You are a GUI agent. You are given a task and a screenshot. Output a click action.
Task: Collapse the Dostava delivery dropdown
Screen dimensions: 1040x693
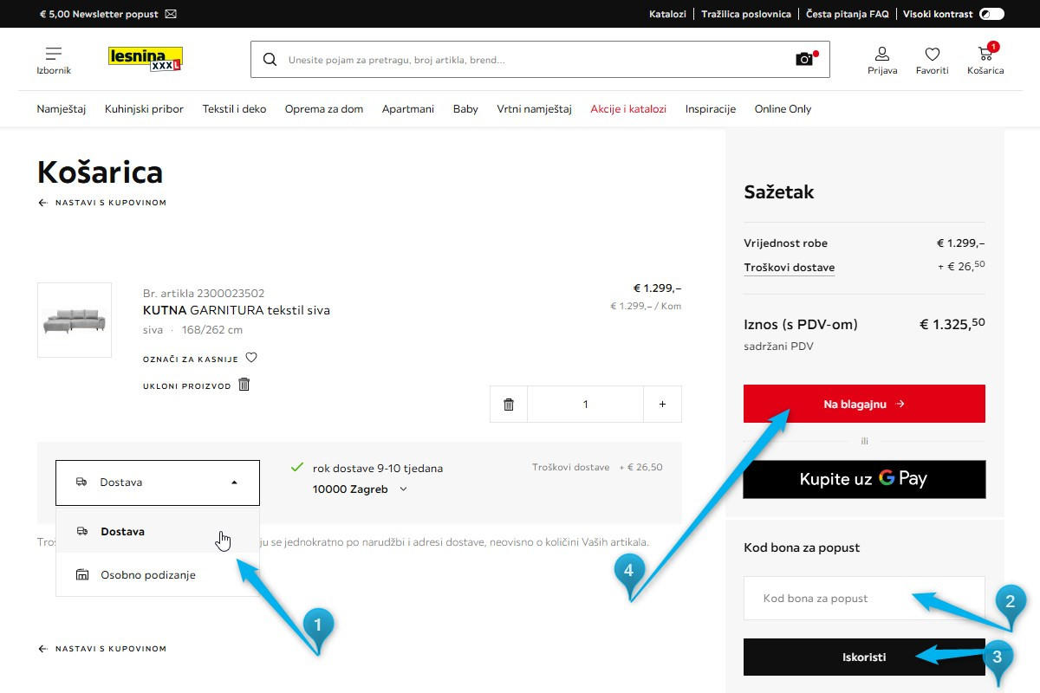coord(158,483)
